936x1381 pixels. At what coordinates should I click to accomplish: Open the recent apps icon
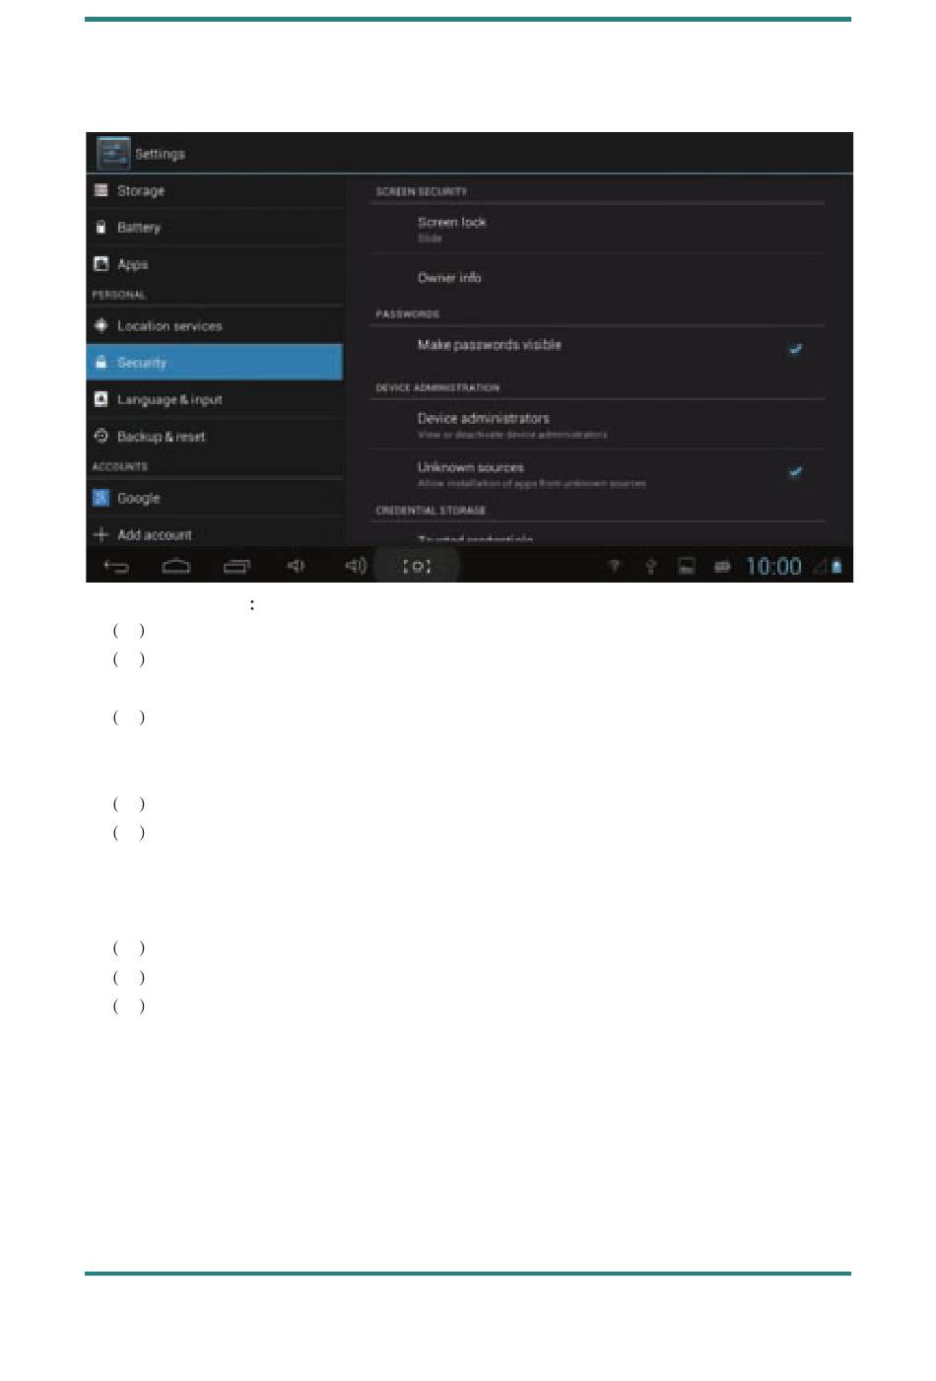[236, 566]
